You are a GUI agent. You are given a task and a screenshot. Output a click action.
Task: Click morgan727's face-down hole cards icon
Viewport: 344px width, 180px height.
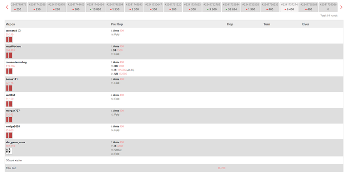click(9, 120)
